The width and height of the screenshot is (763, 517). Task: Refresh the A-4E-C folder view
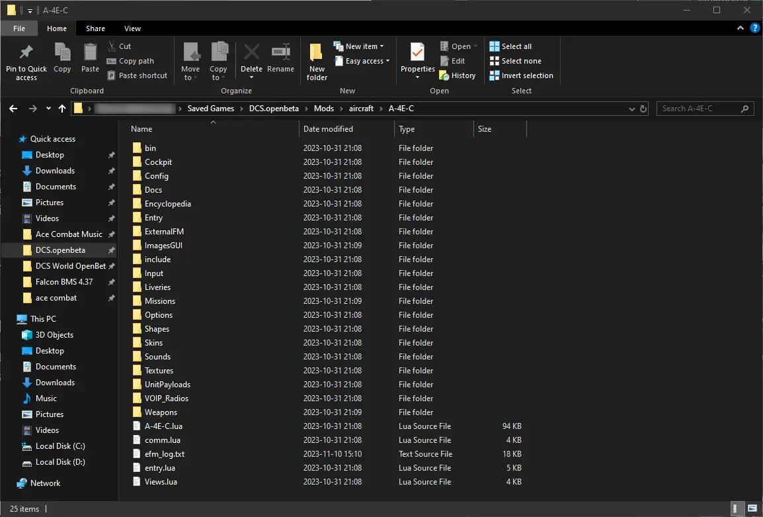point(643,109)
